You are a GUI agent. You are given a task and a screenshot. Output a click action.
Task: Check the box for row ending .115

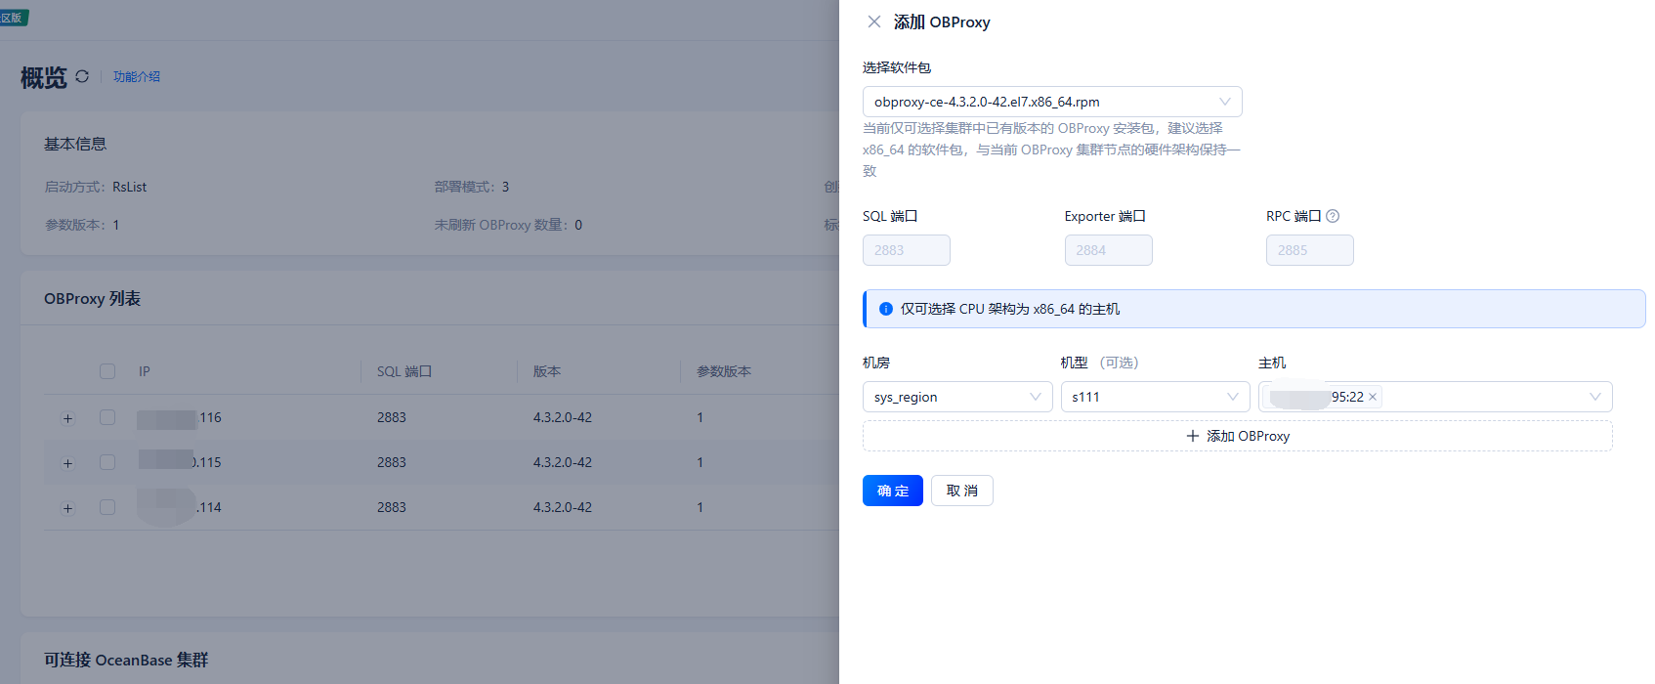tap(107, 462)
